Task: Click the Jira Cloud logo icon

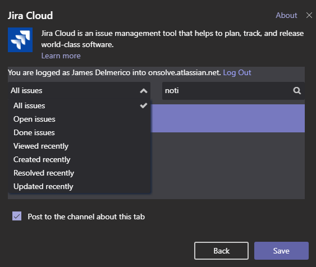Action: coord(20,40)
